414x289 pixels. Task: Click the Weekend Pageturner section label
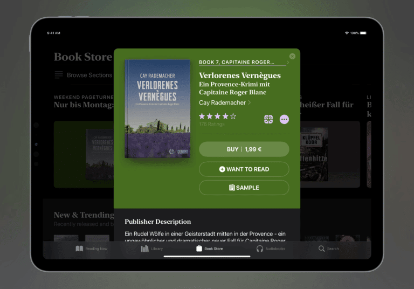84,97
